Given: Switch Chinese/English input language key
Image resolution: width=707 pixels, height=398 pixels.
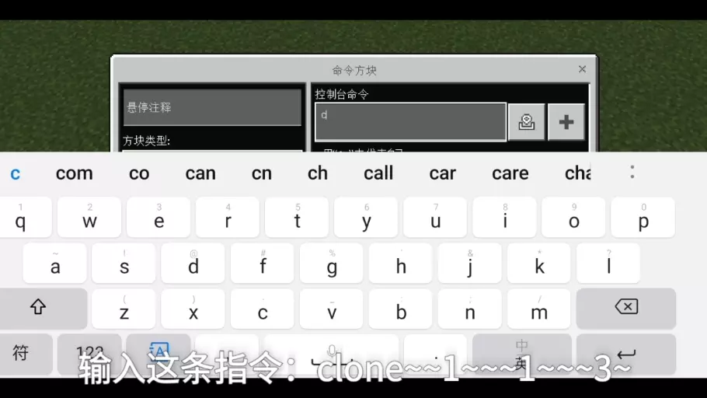Looking at the screenshot, I should [521, 354].
